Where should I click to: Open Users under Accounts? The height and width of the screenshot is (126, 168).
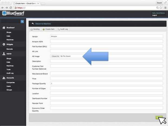[x=9, y=86]
